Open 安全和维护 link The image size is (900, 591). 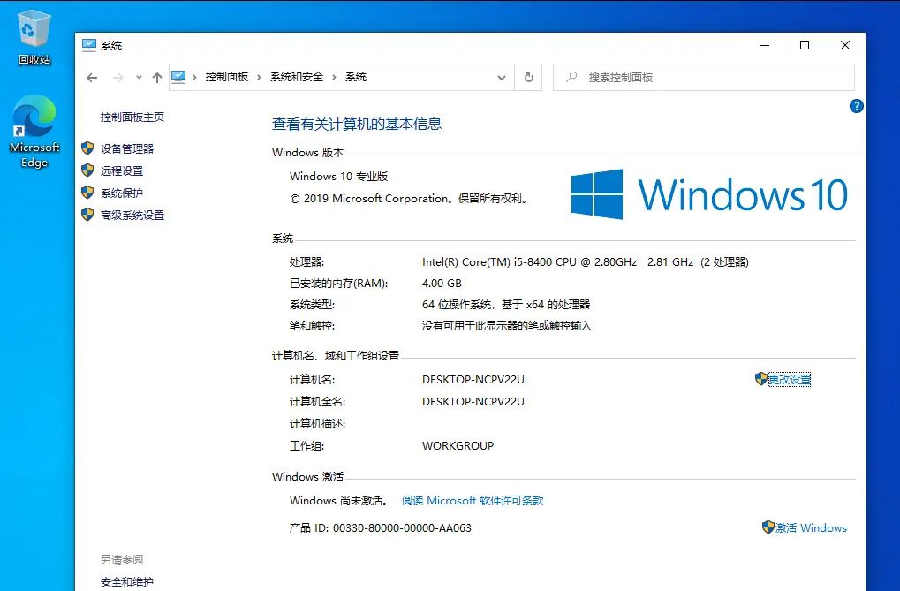[x=127, y=582]
